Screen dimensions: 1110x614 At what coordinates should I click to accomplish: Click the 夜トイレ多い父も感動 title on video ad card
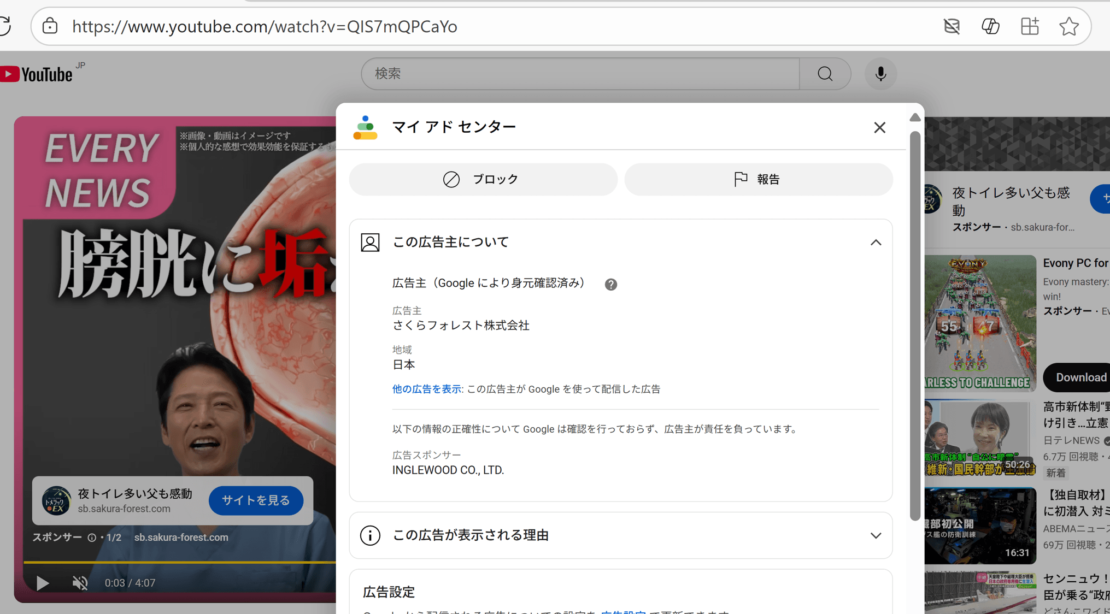(135, 494)
